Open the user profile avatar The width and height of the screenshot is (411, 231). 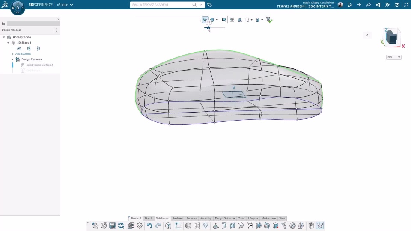[340, 5]
